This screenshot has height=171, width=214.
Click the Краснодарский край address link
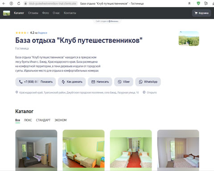click(79, 93)
